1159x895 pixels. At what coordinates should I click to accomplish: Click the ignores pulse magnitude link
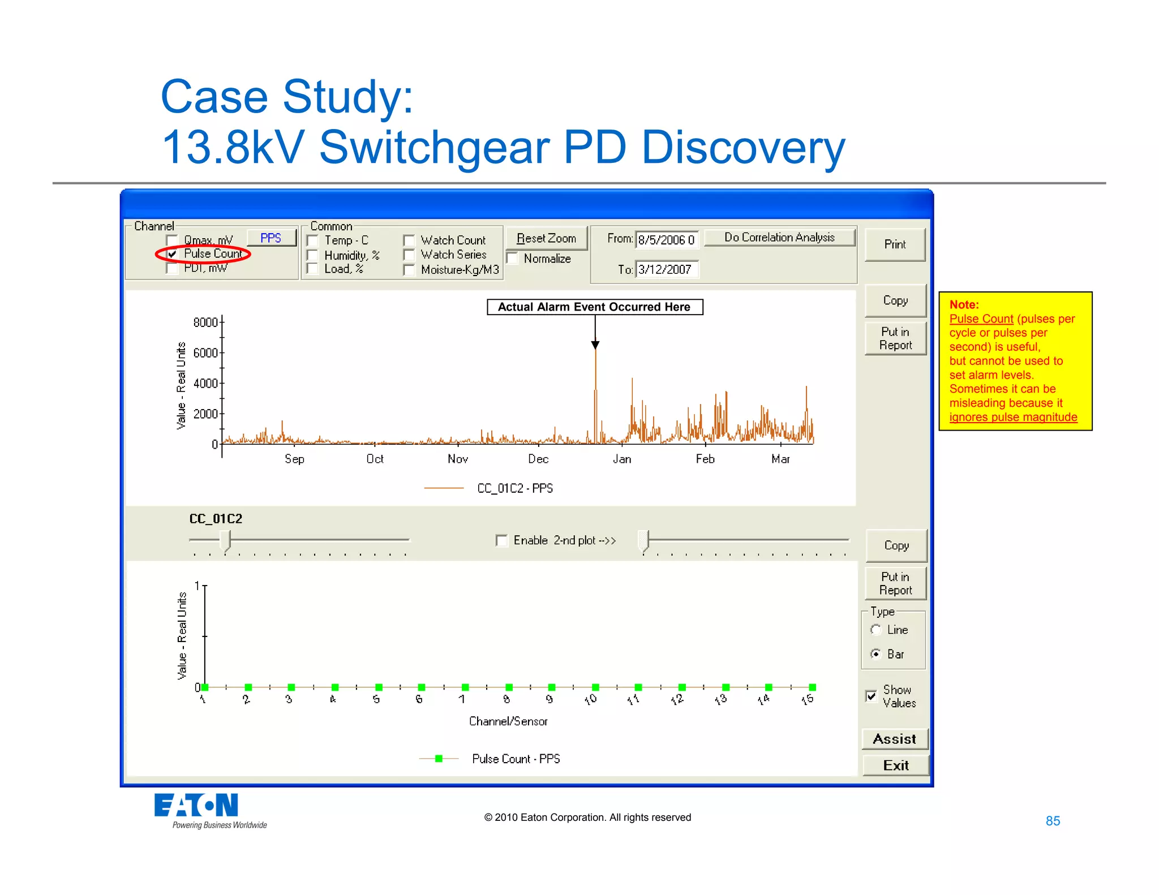1013,417
